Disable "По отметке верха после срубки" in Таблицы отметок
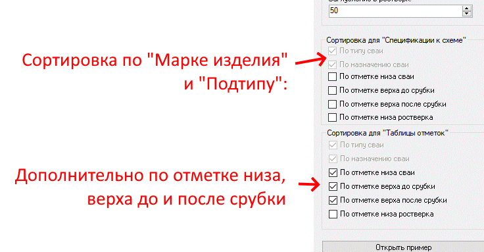The height and width of the screenshot is (252, 484). pyautogui.click(x=333, y=200)
